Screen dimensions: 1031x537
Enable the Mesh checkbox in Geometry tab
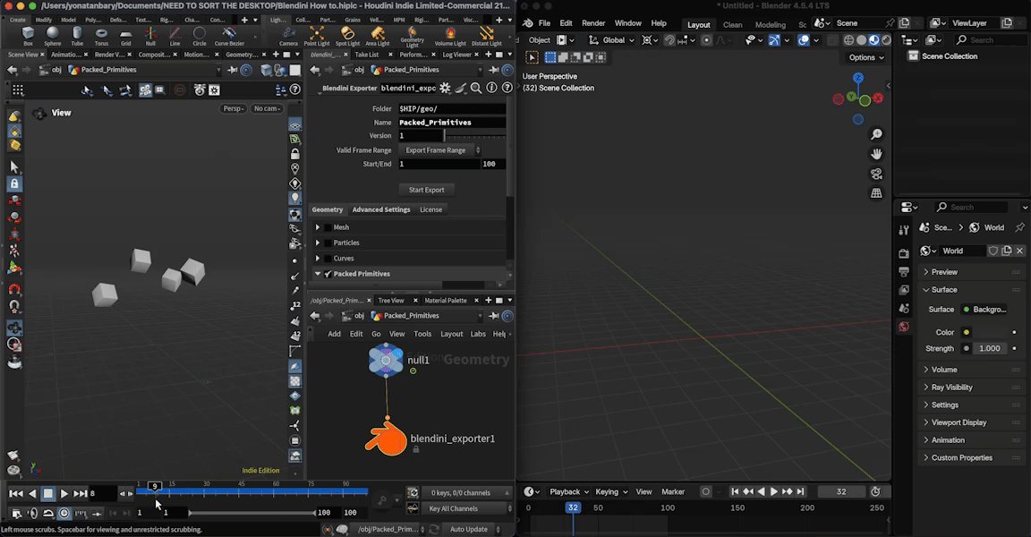[x=328, y=227]
